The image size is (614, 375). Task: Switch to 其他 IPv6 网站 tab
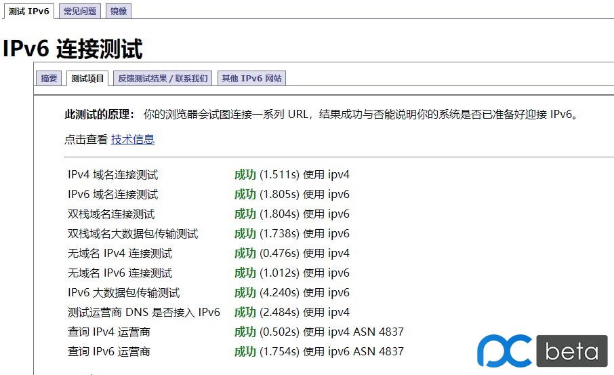(251, 78)
